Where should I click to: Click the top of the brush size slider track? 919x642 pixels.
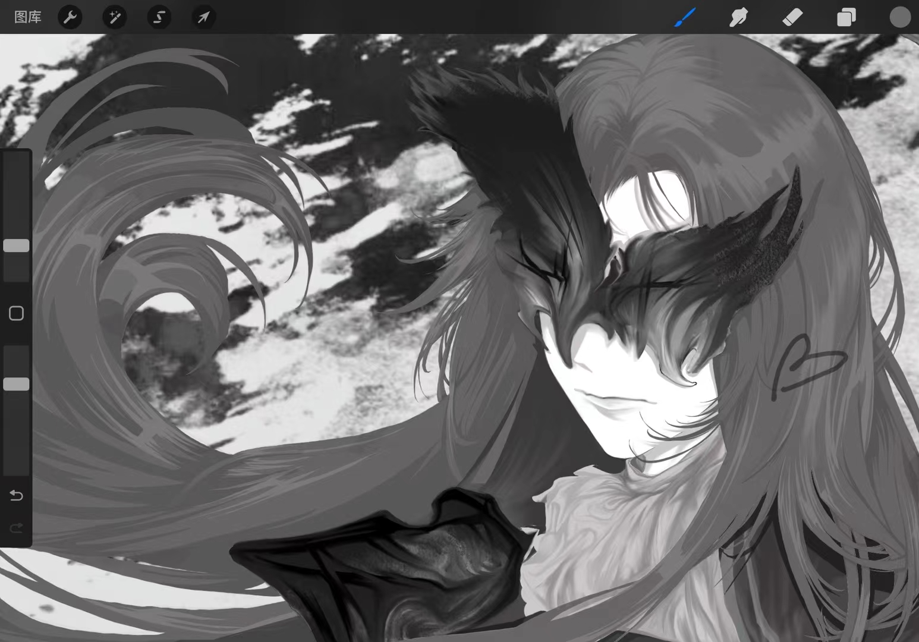(x=16, y=159)
